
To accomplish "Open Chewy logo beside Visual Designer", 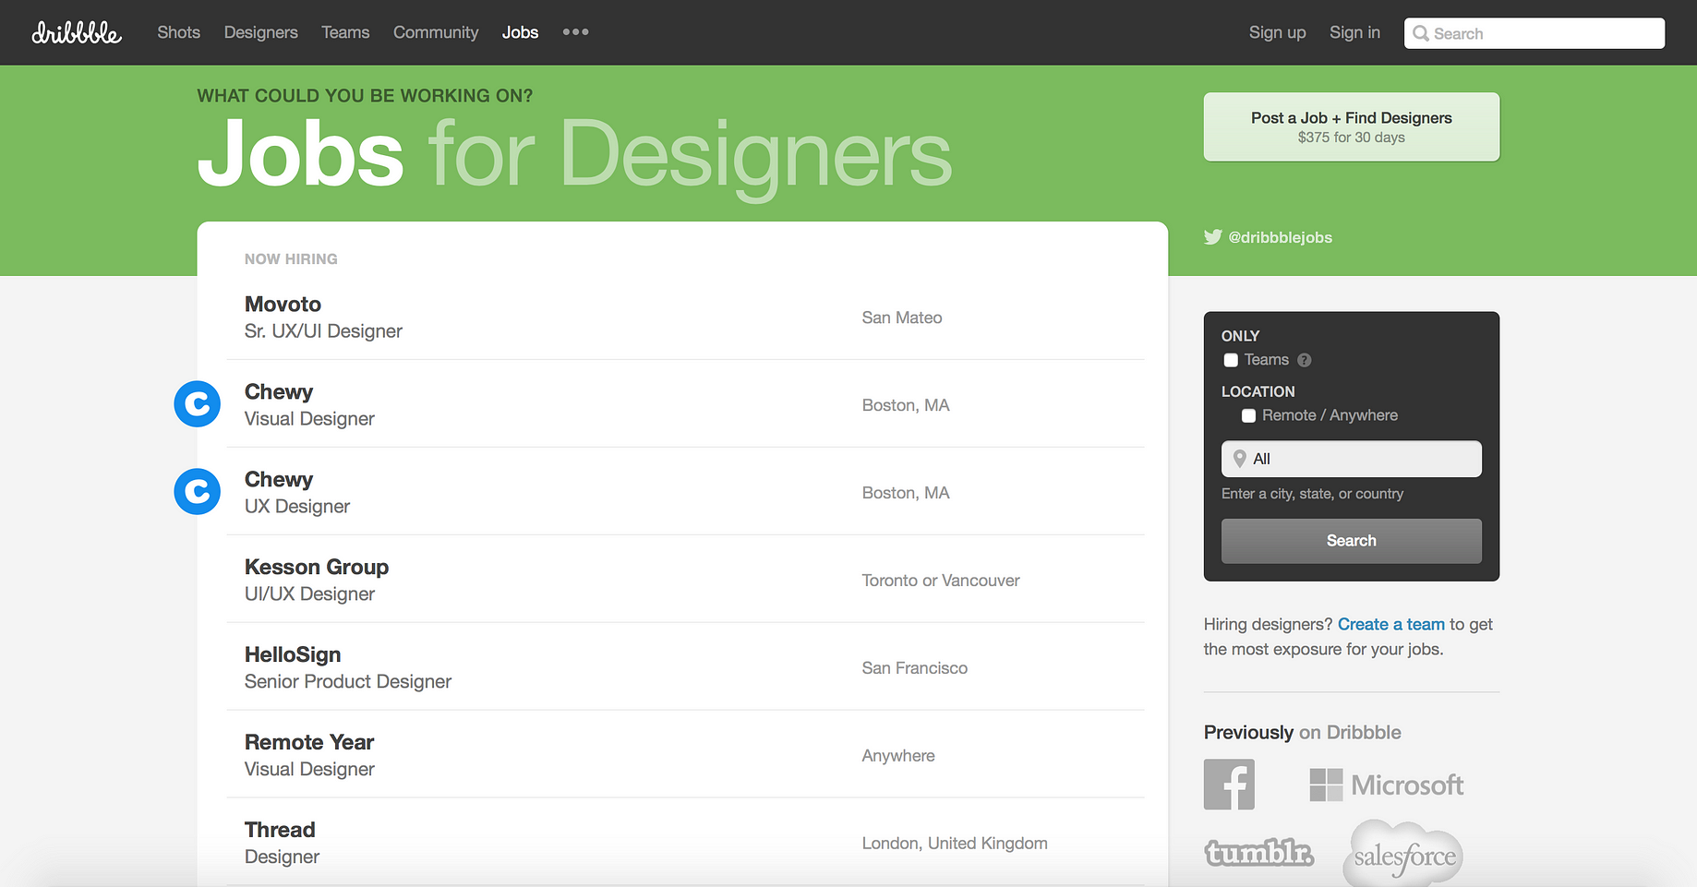I will 198,404.
